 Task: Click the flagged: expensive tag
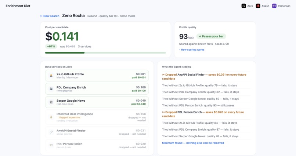coord(69,117)
